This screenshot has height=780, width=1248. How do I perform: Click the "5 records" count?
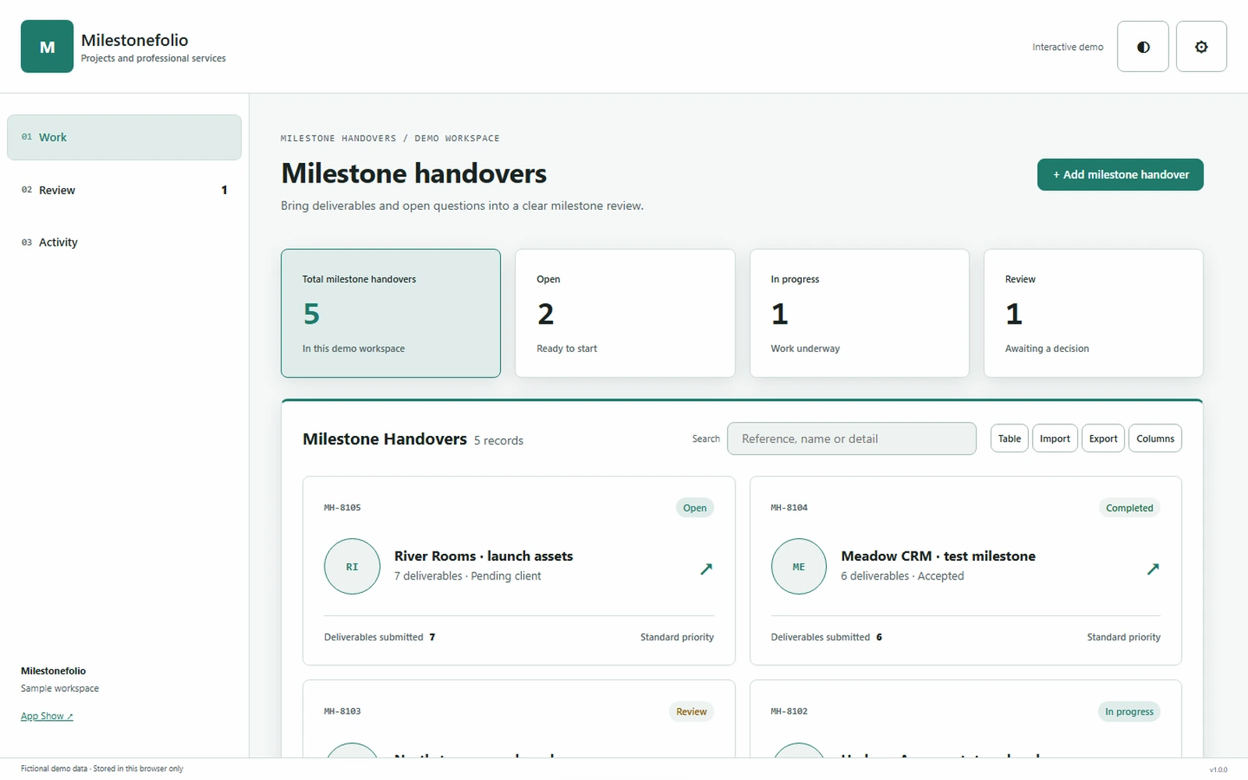[498, 441]
